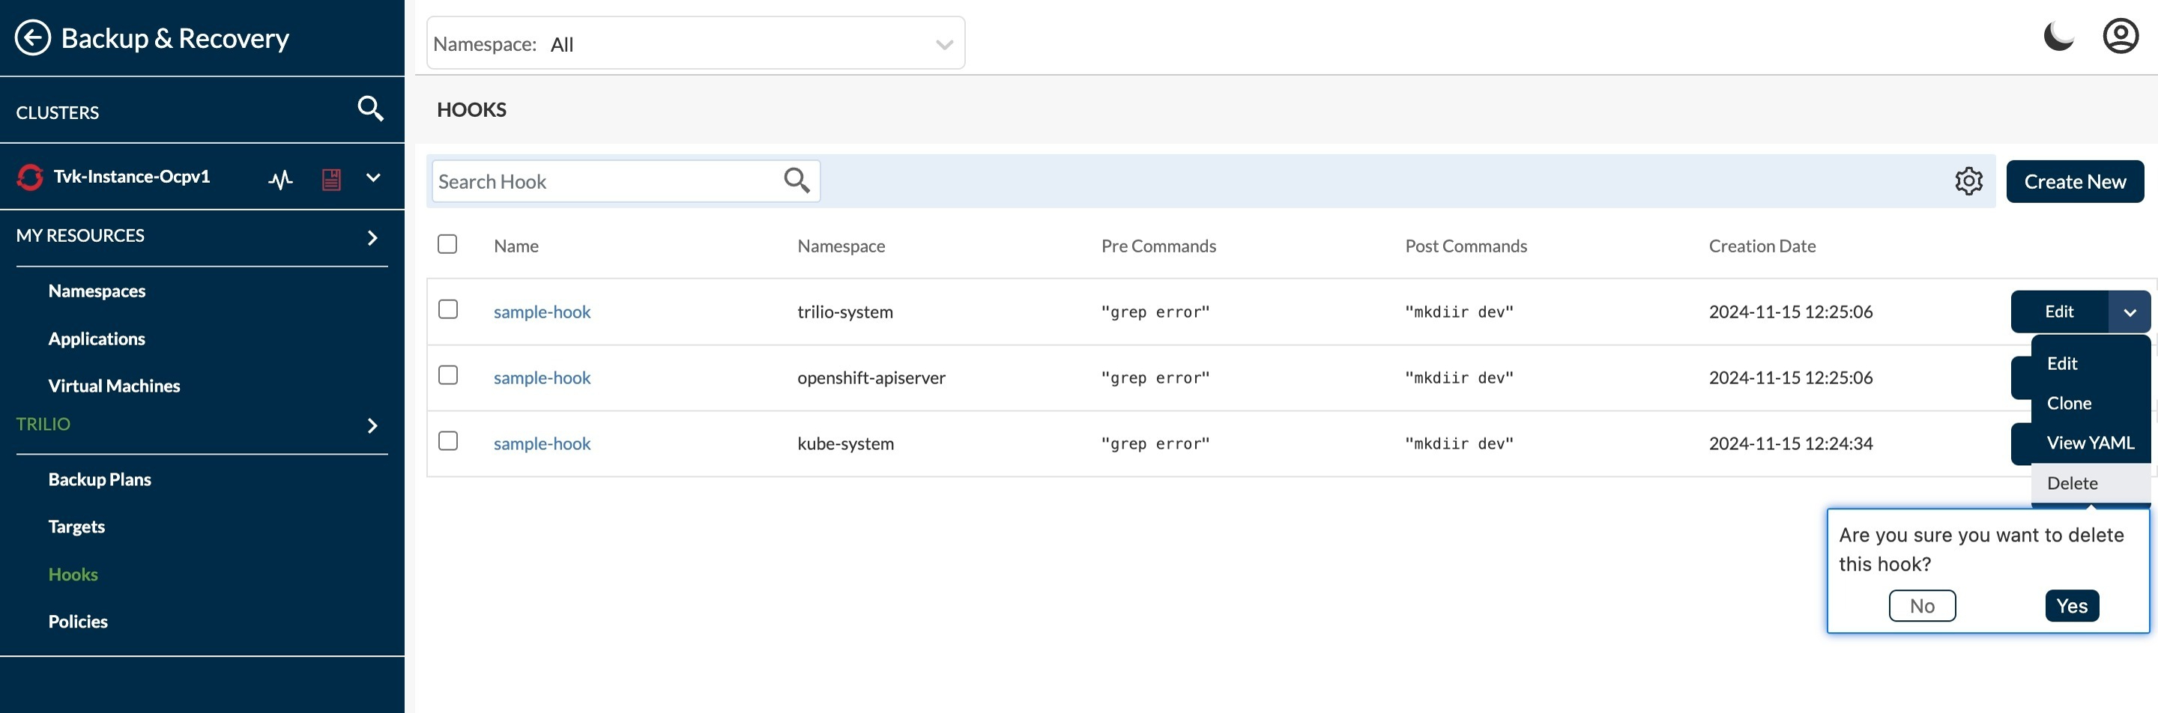Open hooks table settings via the gear icon

pyautogui.click(x=1968, y=180)
